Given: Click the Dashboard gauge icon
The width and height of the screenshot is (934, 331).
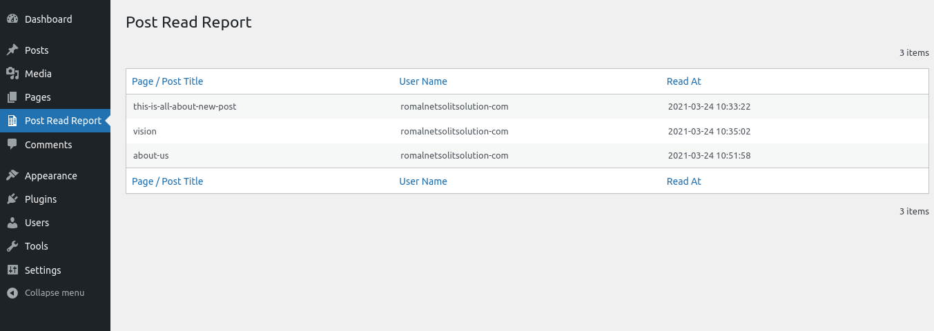Looking at the screenshot, I should (x=12, y=19).
